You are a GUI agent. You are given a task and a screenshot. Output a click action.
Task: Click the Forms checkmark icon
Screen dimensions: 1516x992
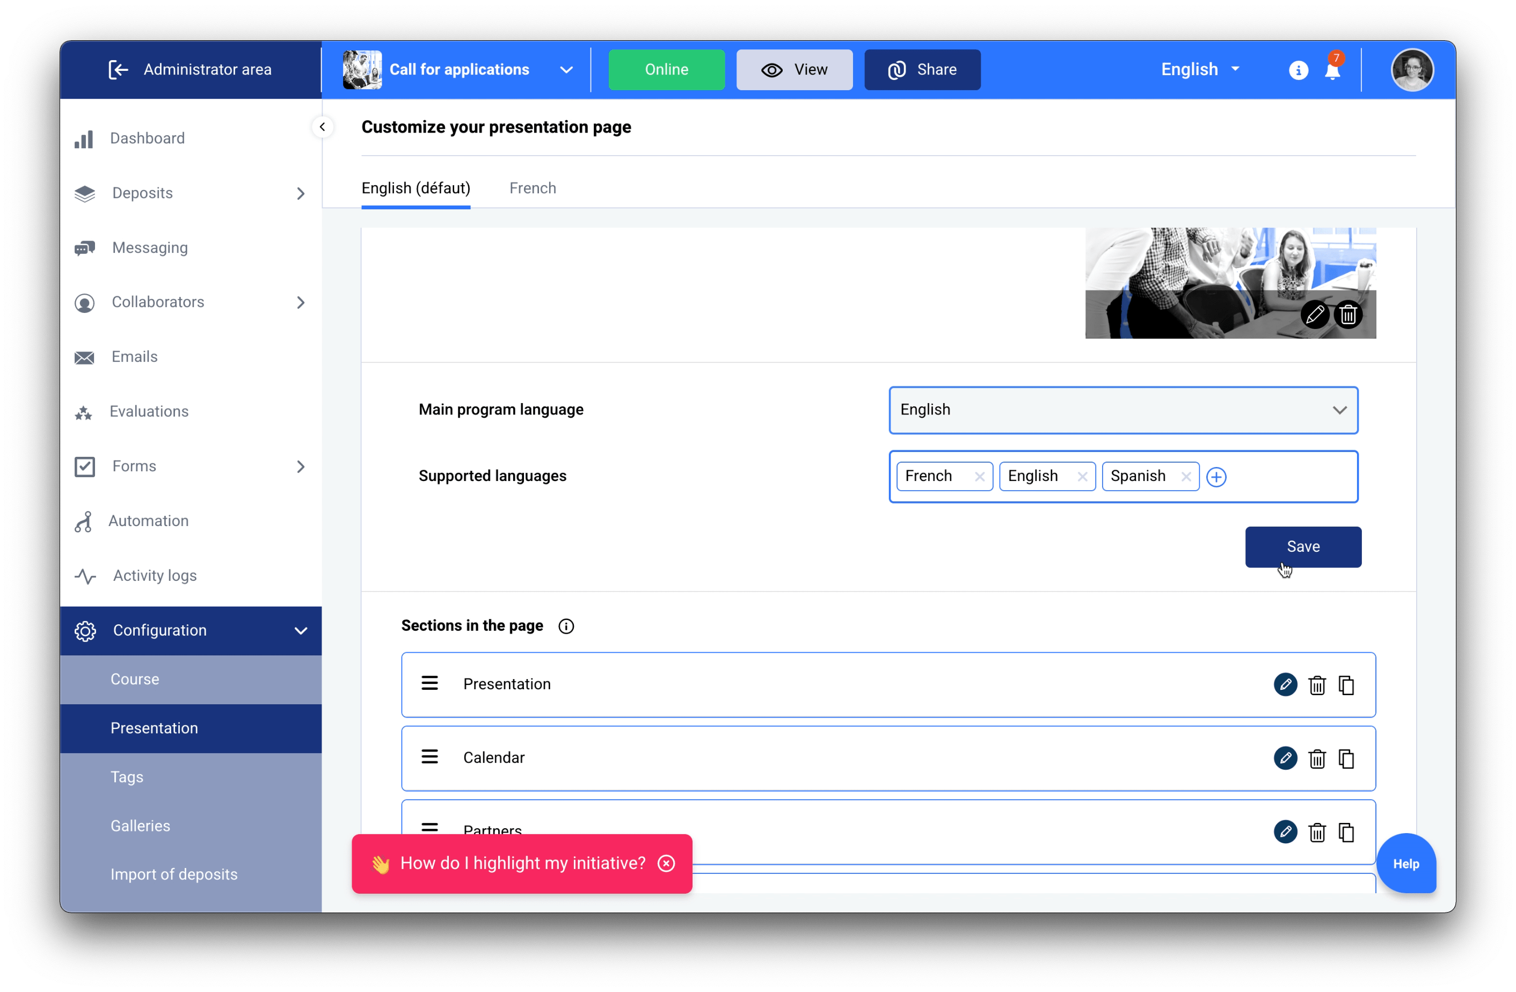pos(84,466)
